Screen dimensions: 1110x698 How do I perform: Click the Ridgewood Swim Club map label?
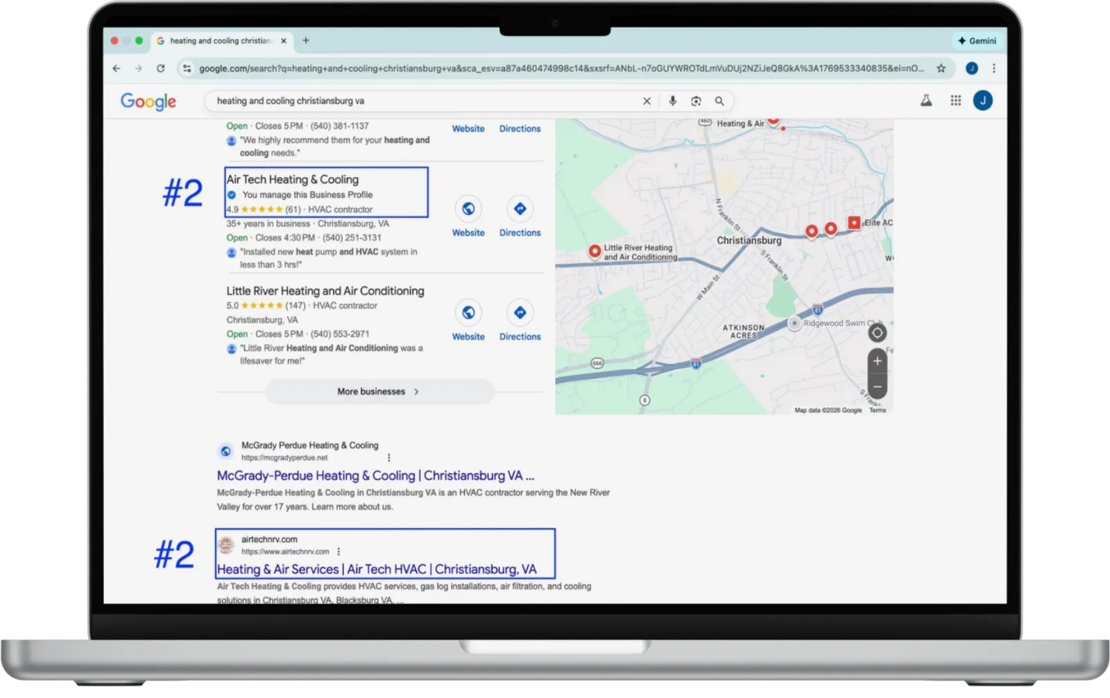click(x=842, y=324)
